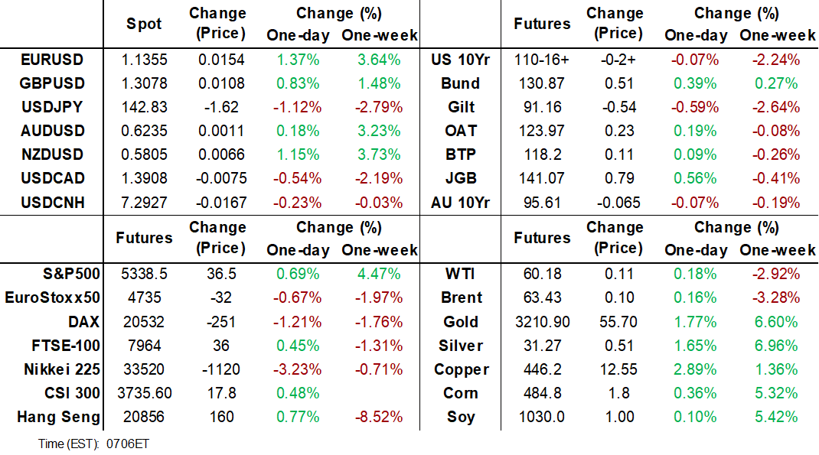Screen dimensions: 819x455
Task: Select the USDCNH spot value 7.2927
Action: (x=144, y=202)
